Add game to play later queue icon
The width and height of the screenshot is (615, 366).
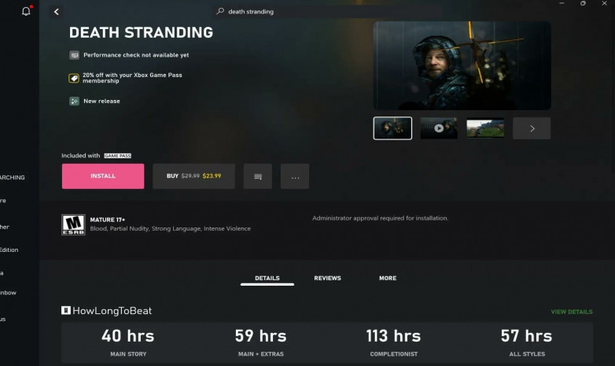click(258, 176)
